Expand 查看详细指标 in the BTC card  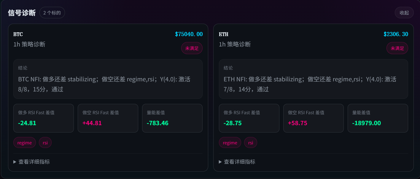[31, 162]
